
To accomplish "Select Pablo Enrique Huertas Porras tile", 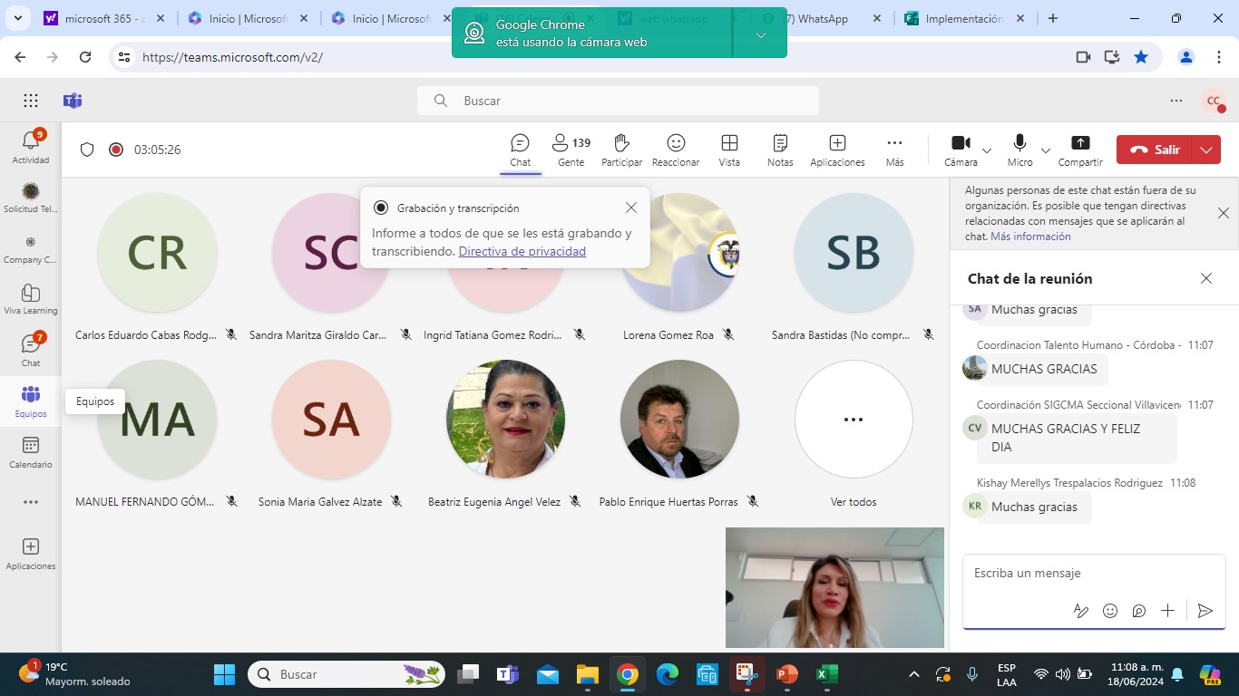I will (679, 435).
